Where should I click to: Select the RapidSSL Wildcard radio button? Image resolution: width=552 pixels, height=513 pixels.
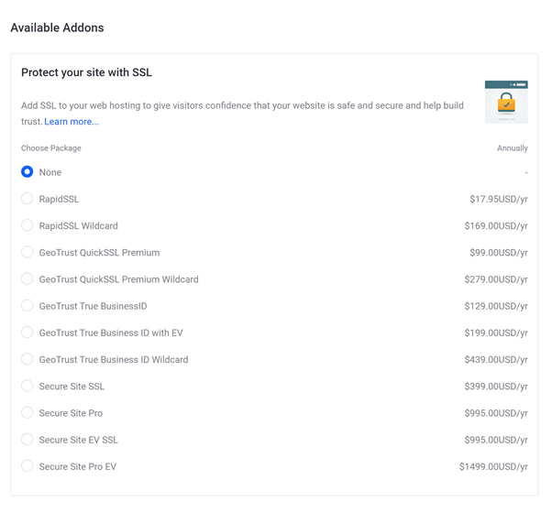click(x=28, y=225)
